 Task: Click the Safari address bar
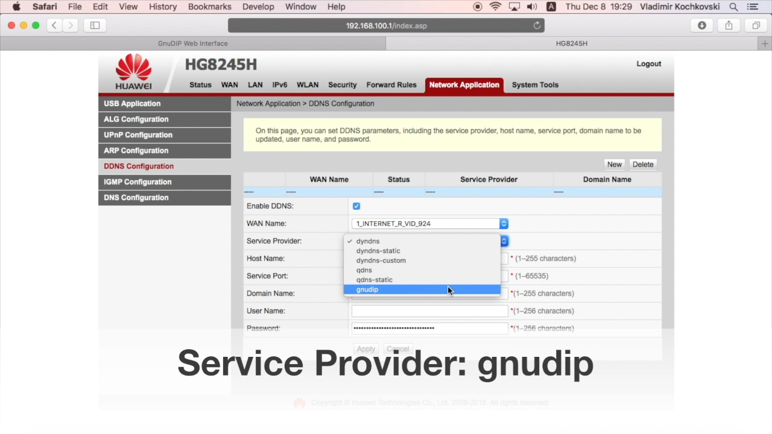click(x=386, y=25)
